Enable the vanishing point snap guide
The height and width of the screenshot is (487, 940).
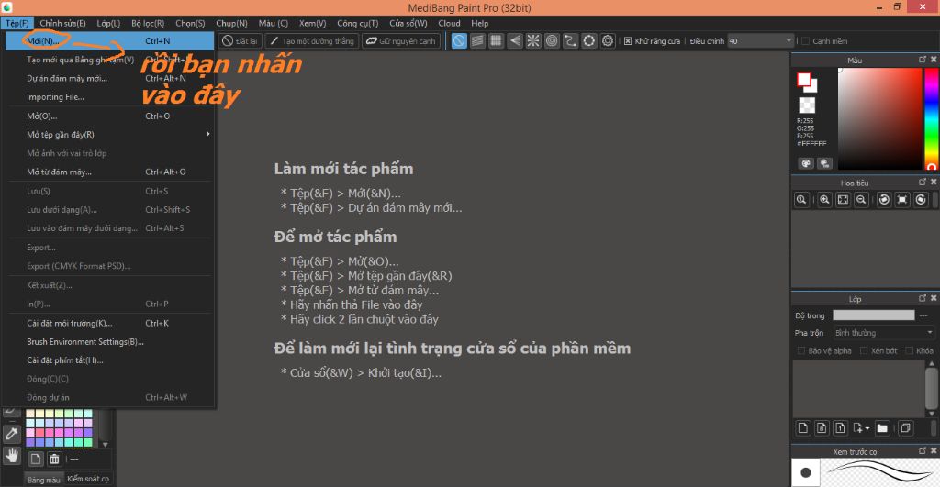point(514,40)
